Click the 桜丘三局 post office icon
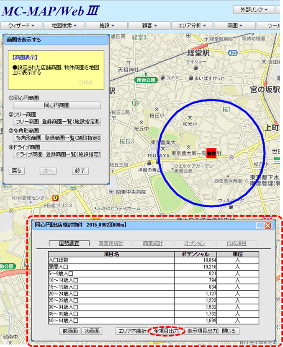This screenshot has width=283, height=347. click(x=112, y=171)
